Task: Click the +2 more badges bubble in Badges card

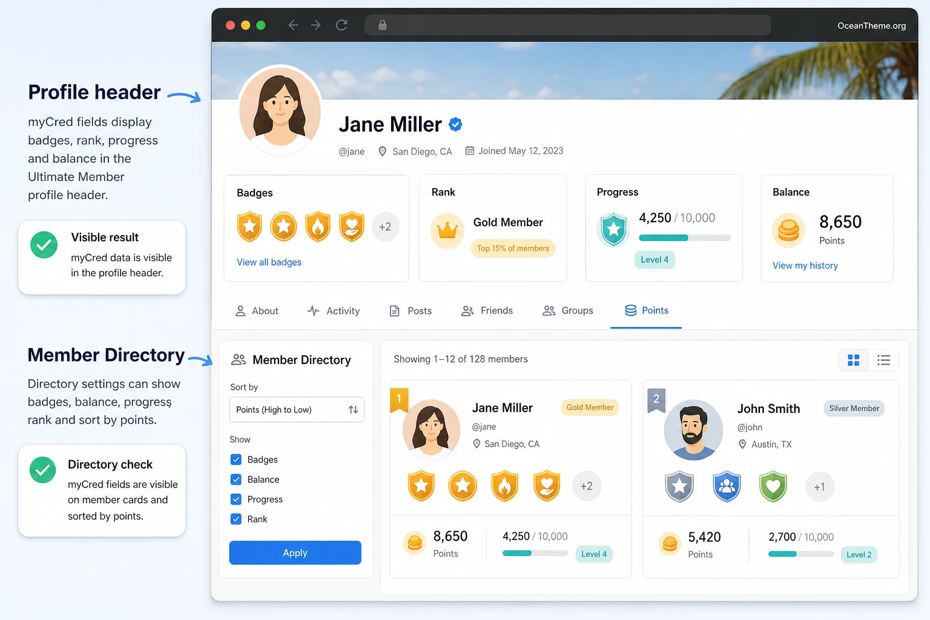Action: point(385,227)
